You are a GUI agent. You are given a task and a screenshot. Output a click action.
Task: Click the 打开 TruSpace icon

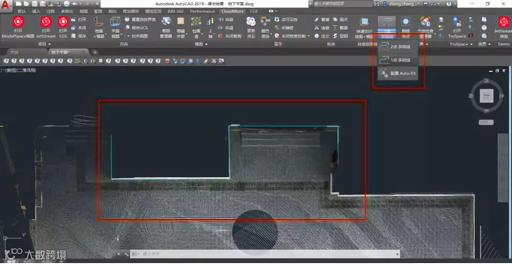click(457, 22)
